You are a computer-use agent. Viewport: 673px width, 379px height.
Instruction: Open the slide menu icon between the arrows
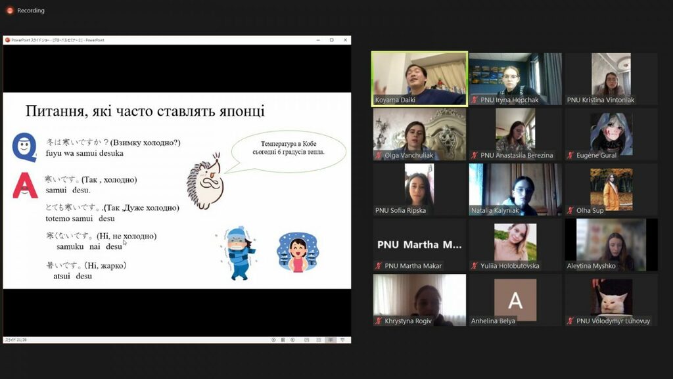pos(283,340)
